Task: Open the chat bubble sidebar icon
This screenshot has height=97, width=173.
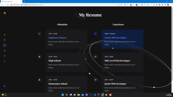Action: pos(5,56)
